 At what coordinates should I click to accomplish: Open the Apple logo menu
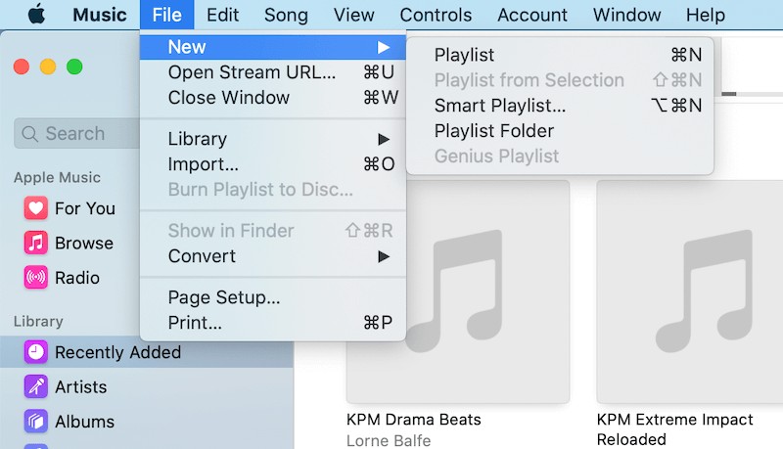36,14
